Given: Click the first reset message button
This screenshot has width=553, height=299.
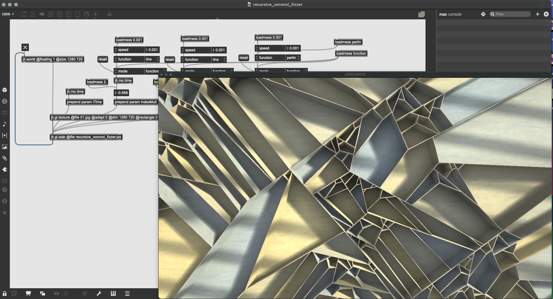Looking at the screenshot, I should [103, 59].
